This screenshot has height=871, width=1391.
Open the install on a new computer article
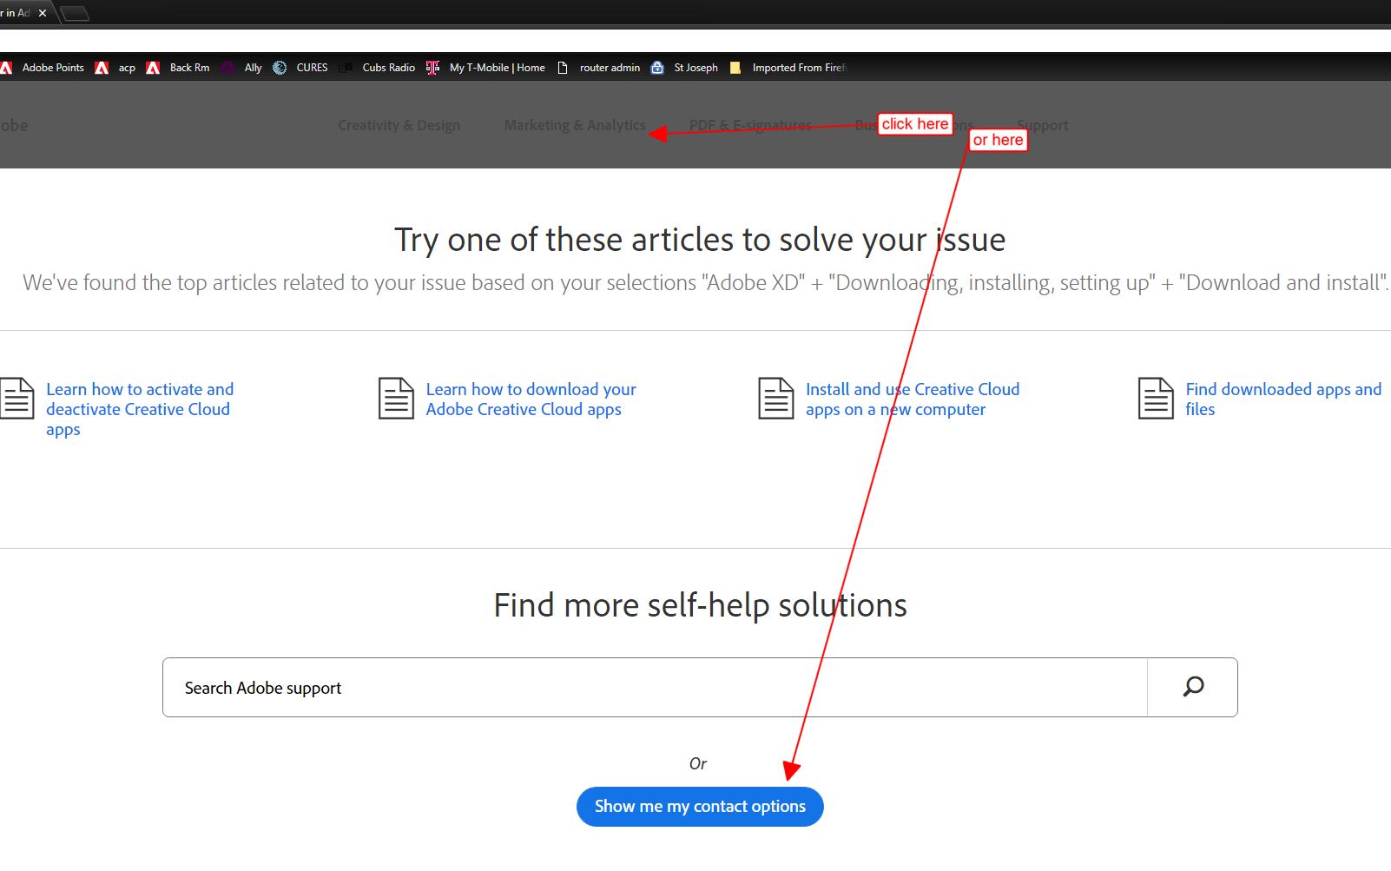click(913, 399)
